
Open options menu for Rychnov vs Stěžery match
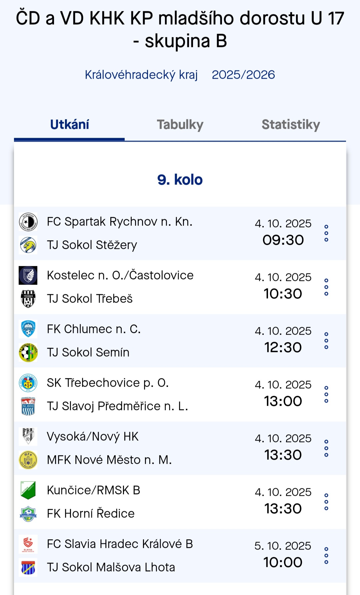click(326, 233)
